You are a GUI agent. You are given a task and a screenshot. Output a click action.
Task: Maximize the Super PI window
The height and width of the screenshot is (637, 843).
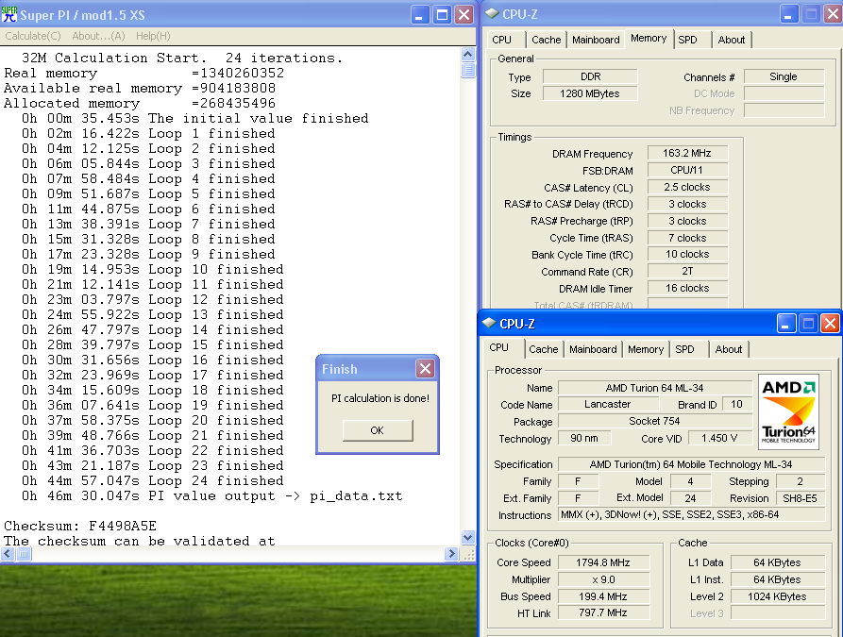(442, 14)
